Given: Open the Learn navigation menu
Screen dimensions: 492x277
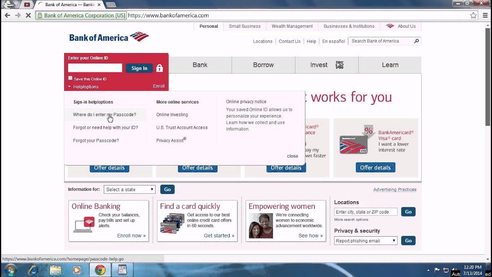Looking at the screenshot, I should (390, 65).
